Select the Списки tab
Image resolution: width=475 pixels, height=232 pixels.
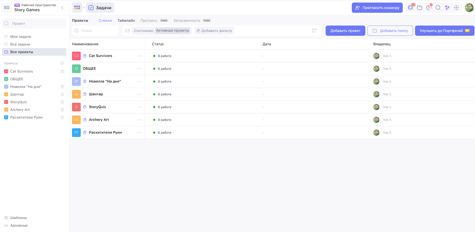tap(105, 20)
